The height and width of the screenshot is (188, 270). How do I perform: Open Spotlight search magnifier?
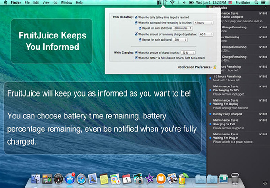(256, 3)
